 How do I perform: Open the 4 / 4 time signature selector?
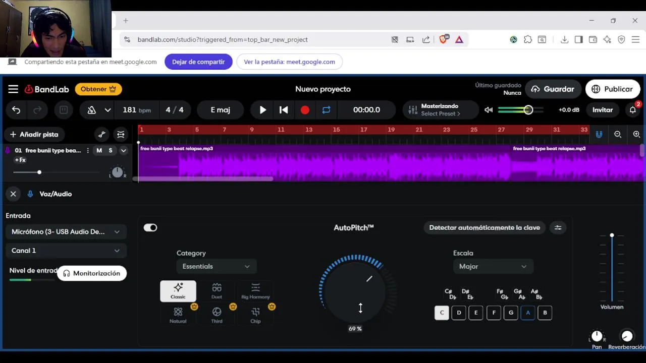[x=175, y=110]
